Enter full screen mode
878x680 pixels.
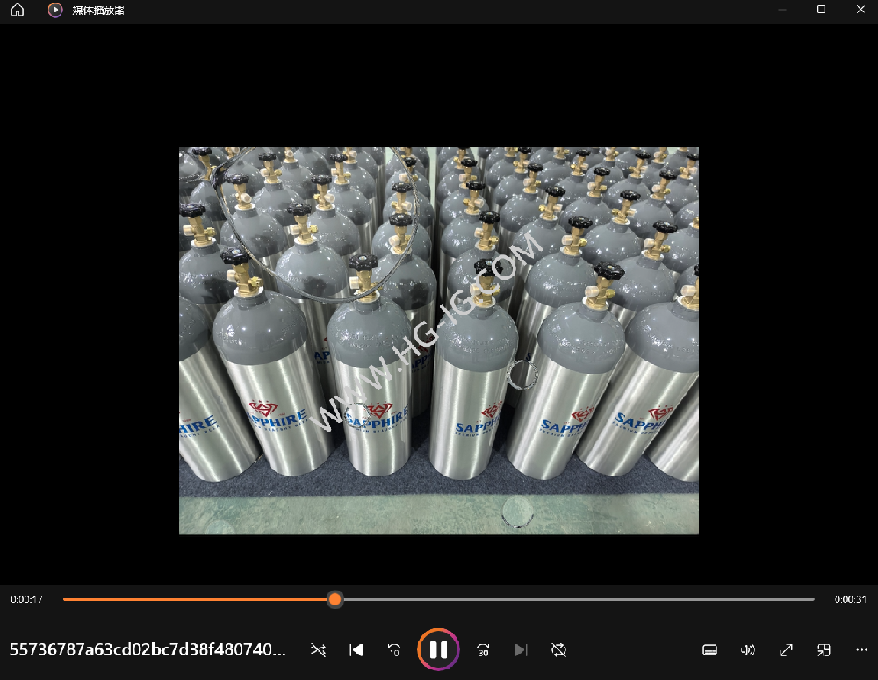(x=787, y=650)
